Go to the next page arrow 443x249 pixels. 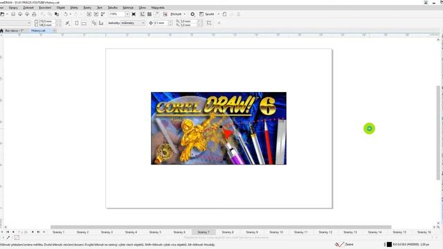pyautogui.click(x=33, y=232)
